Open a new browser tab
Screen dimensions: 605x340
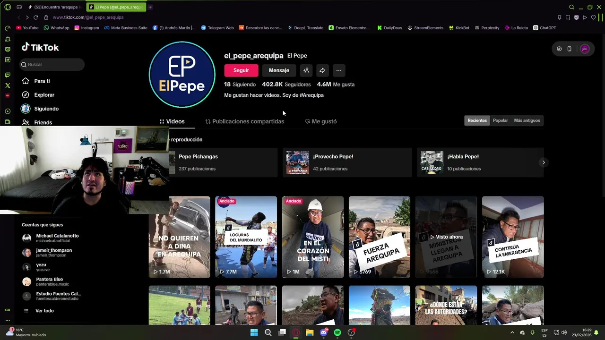(150, 7)
